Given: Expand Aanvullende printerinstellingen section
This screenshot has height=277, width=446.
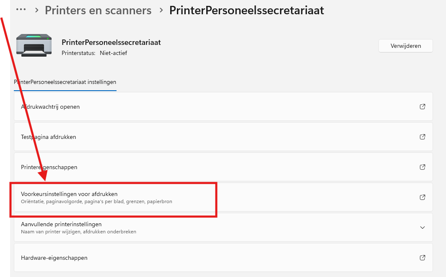Looking at the screenshot, I should coord(61,224).
